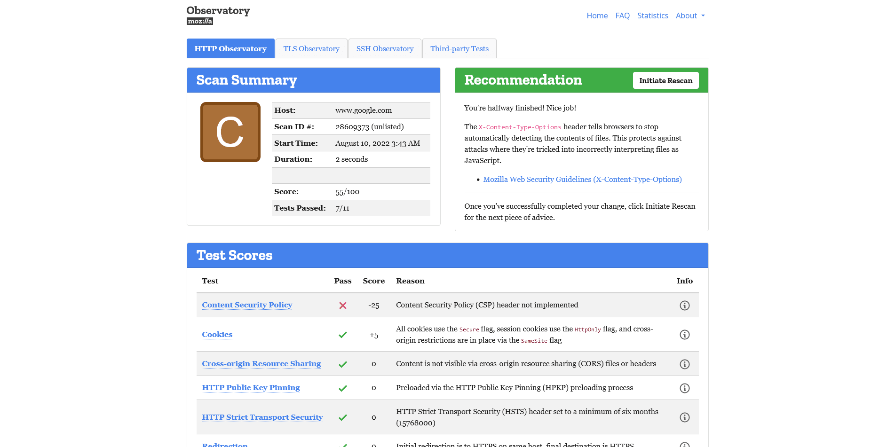The width and height of the screenshot is (895, 447).
Task: Click the info icon next to Cookies result
Action: (x=685, y=334)
